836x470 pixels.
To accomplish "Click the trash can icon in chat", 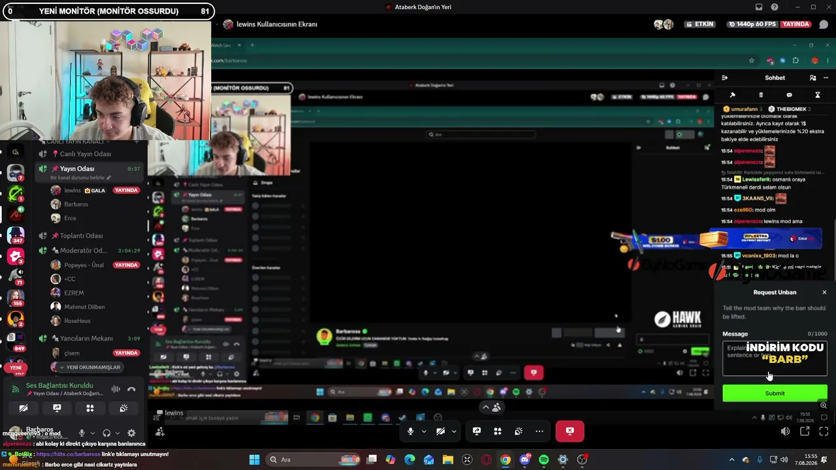I will pyautogui.click(x=761, y=95).
